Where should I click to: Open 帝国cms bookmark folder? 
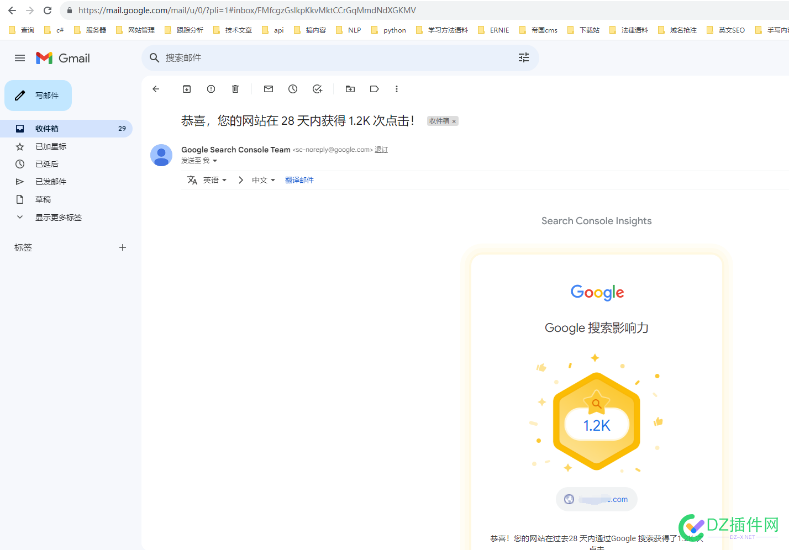(539, 30)
